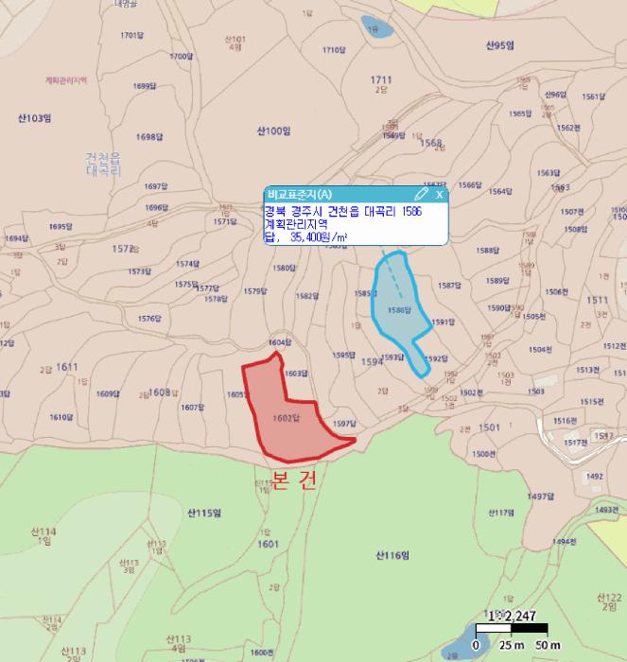Click parcel 1588답
The height and width of the screenshot is (662, 627).
tap(488, 250)
